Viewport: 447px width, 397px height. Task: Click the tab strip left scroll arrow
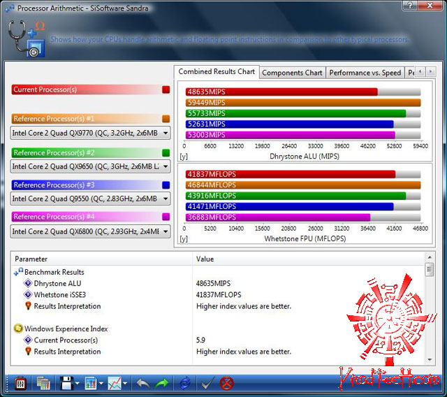pyautogui.click(x=420, y=71)
